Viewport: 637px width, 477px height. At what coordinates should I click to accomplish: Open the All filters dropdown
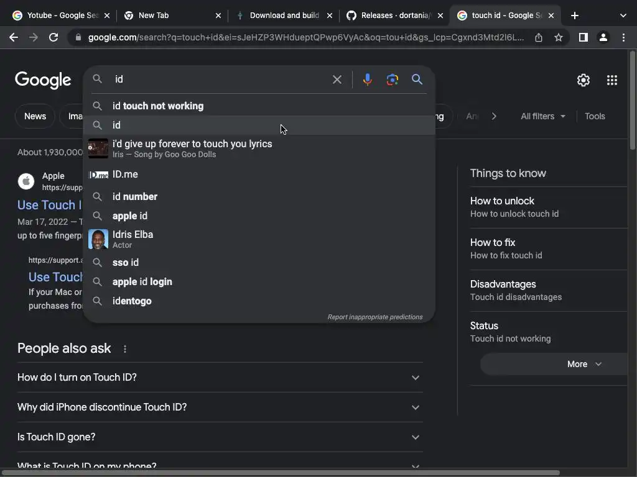(x=542, y=116)
